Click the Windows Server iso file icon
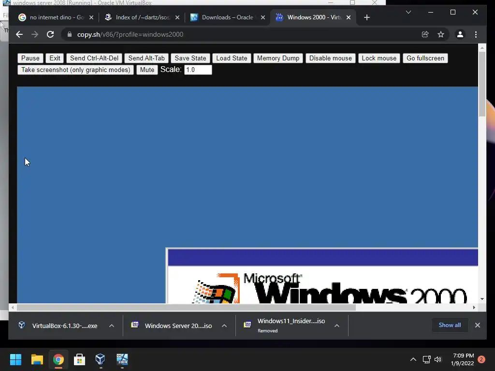Screen dimensions: 495x371 135,324
